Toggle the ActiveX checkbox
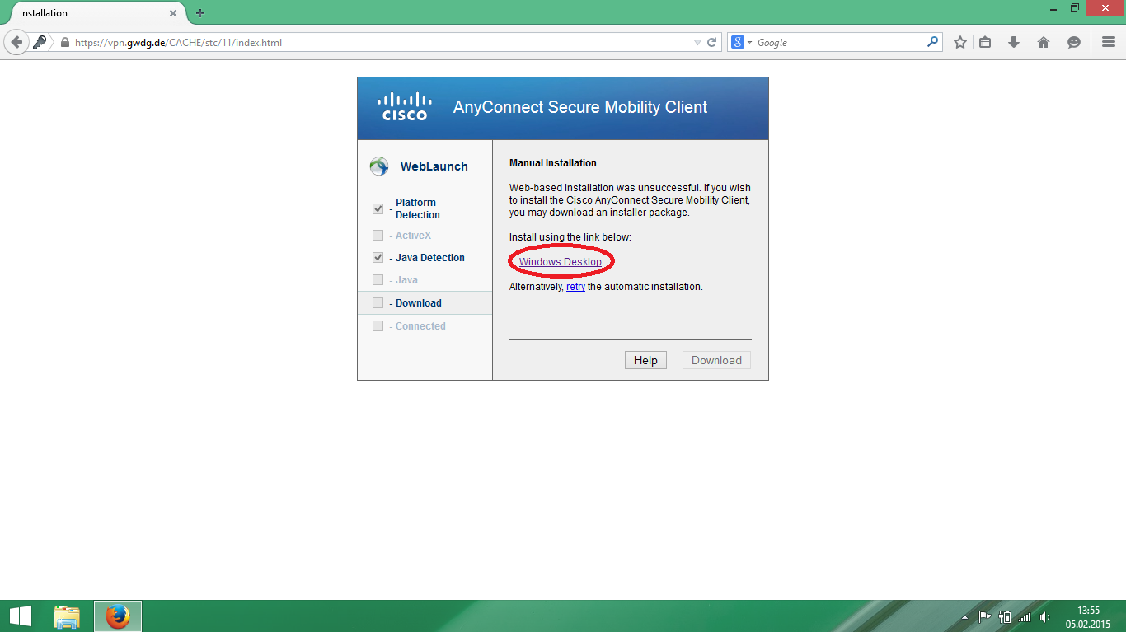1126x632 pixels. click(378, 236)
